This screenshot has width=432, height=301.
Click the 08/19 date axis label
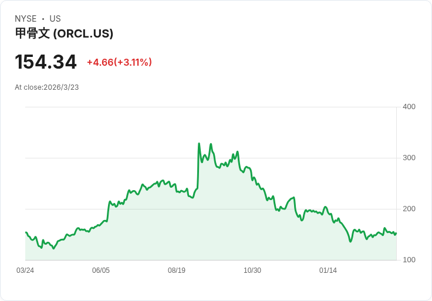pos(177,270)
